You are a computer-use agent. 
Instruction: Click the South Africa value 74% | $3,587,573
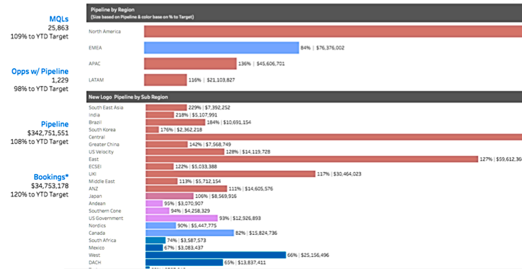pyautogui.click(x=186, y=240)
